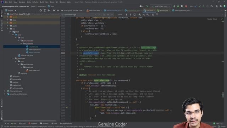The height and width of the screenshot is (128, 227).
Task: Switch to the hello-view.fxml editor tab
Action: point(94,10)
